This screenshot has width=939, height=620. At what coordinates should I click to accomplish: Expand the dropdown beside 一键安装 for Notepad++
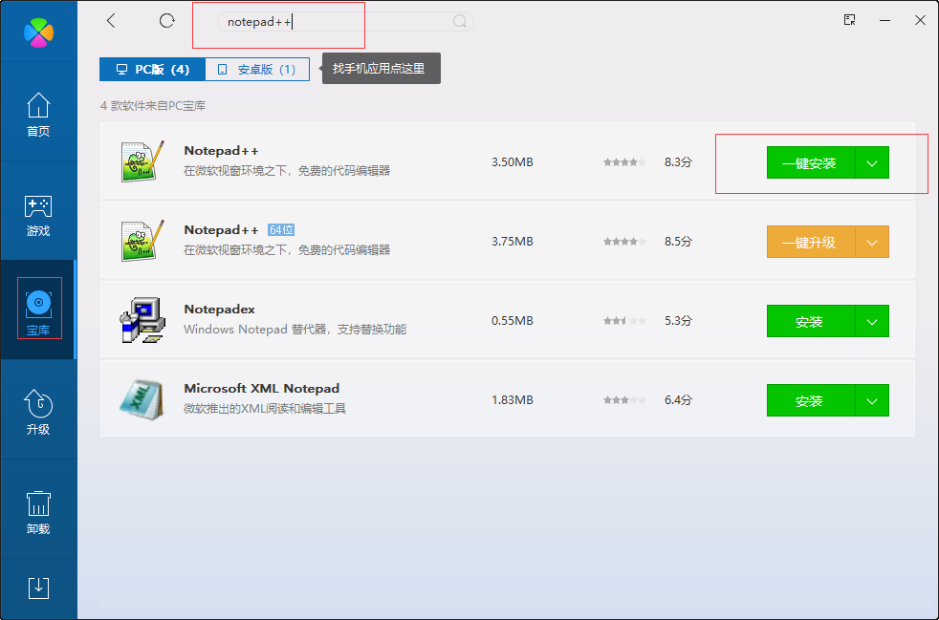[x=871, y=162]
